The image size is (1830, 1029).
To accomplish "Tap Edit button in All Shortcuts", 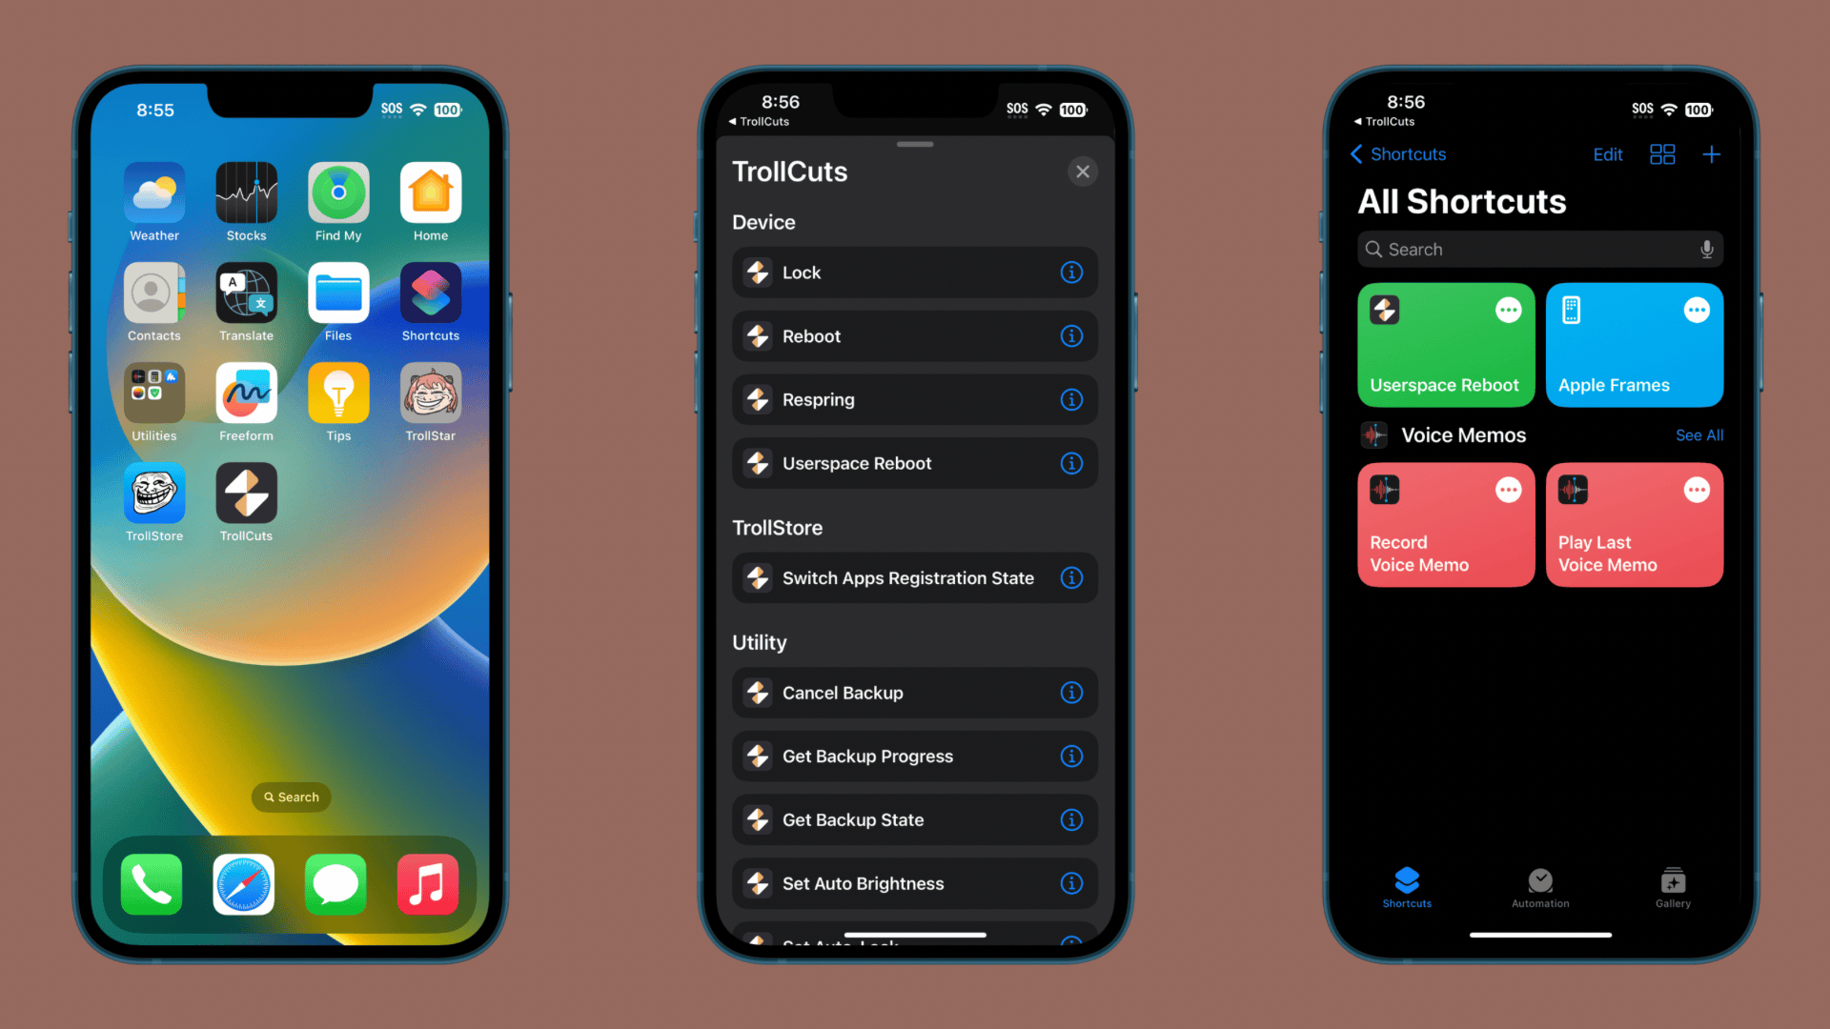I will point(1608,153).
